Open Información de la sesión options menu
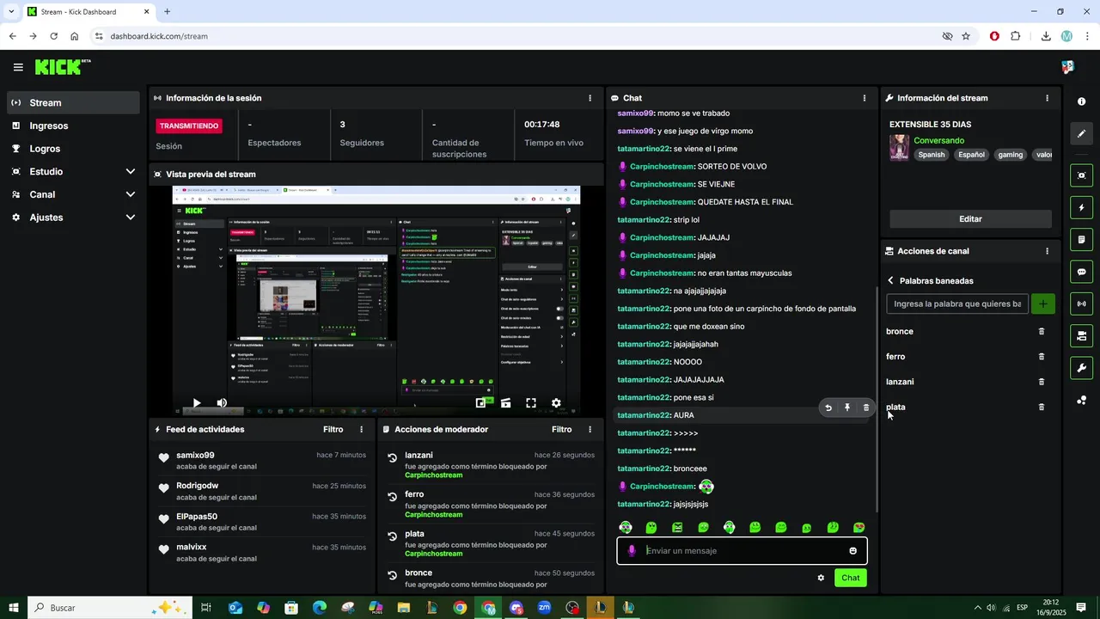 590,98
